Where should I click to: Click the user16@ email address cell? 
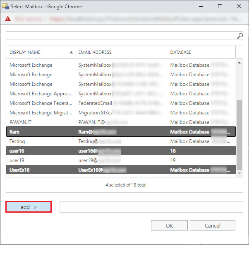(99, 151)
